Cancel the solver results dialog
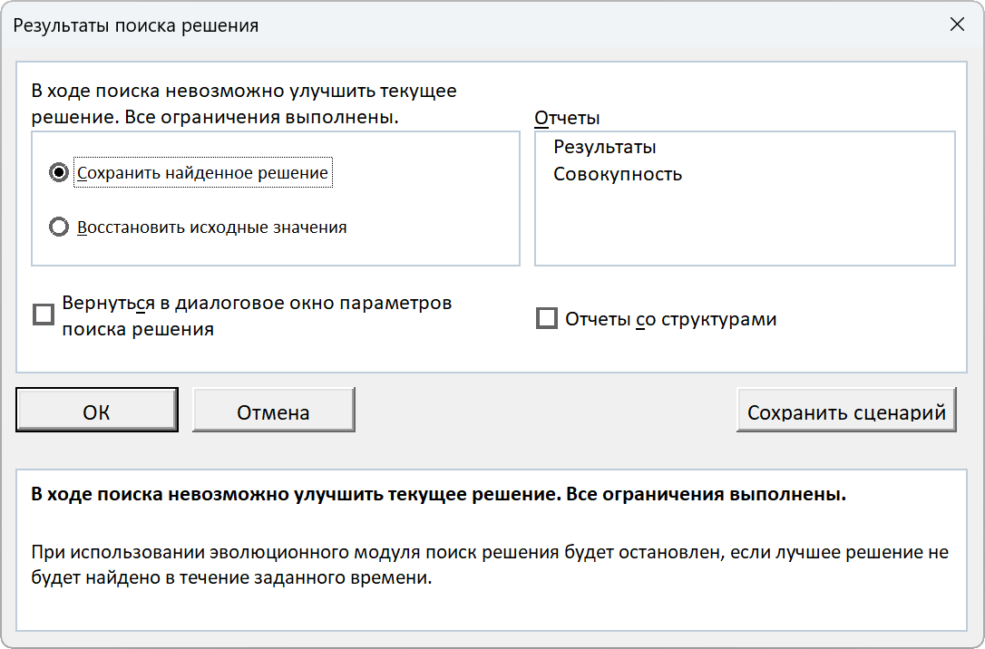This screenshot has height=649, width=985. coord(271,410)
